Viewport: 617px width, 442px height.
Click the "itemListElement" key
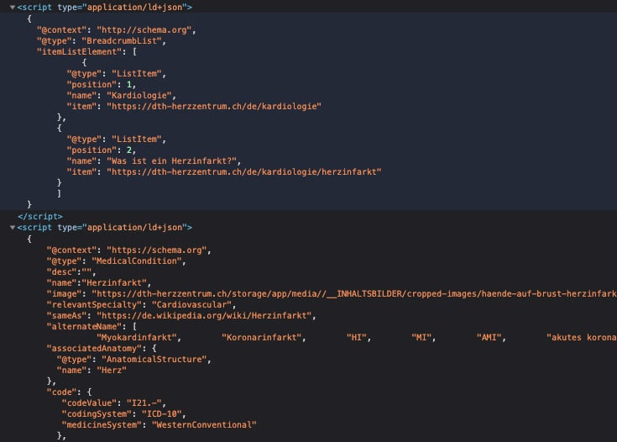(76, 51)
